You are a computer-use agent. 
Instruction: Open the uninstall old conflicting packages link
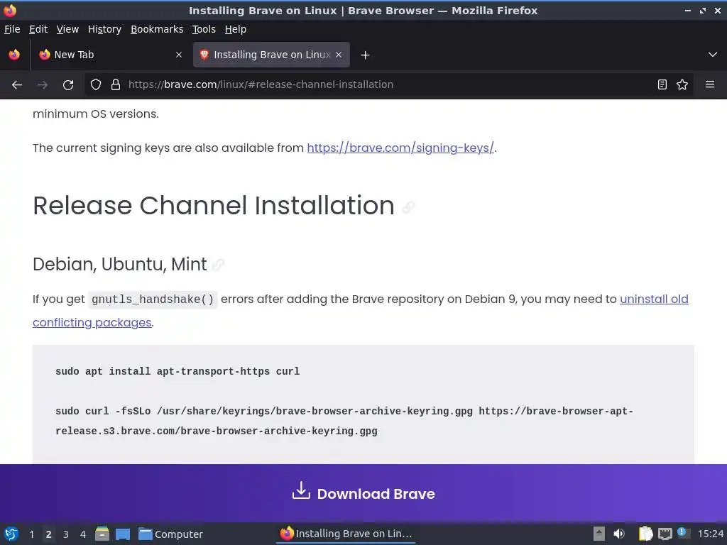click(654, 299)
